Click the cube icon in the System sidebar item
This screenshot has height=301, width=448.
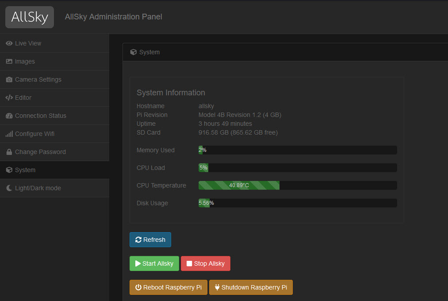(x=9, y=170)
